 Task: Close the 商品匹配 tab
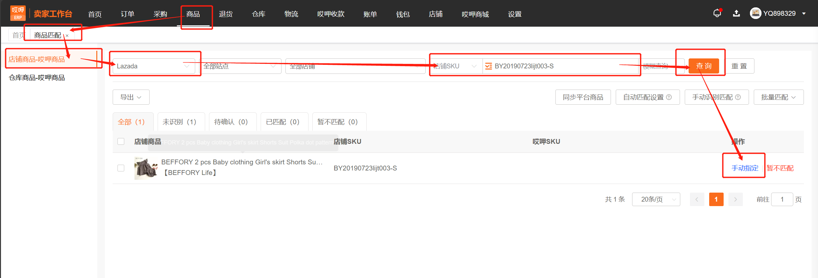67,36
